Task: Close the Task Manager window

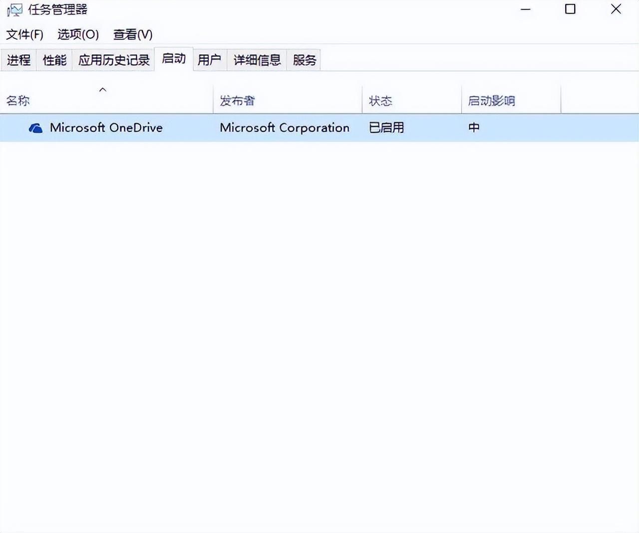Action: click(x=616, y=9)
